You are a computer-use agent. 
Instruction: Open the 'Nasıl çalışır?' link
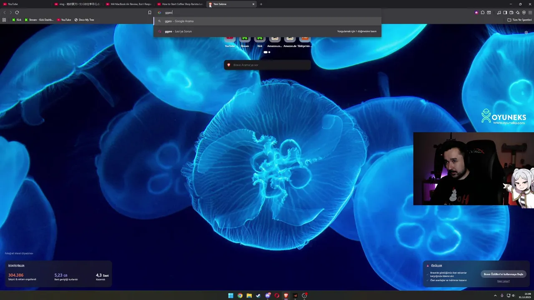click(504, 281)
